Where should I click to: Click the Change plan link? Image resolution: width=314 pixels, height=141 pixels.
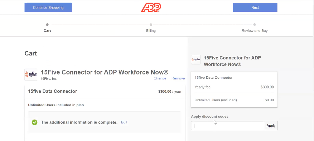(x=160, y=78)
